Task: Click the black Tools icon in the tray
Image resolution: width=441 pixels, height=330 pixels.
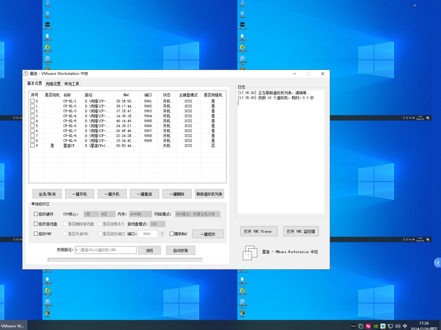Action: click(353, 326)
